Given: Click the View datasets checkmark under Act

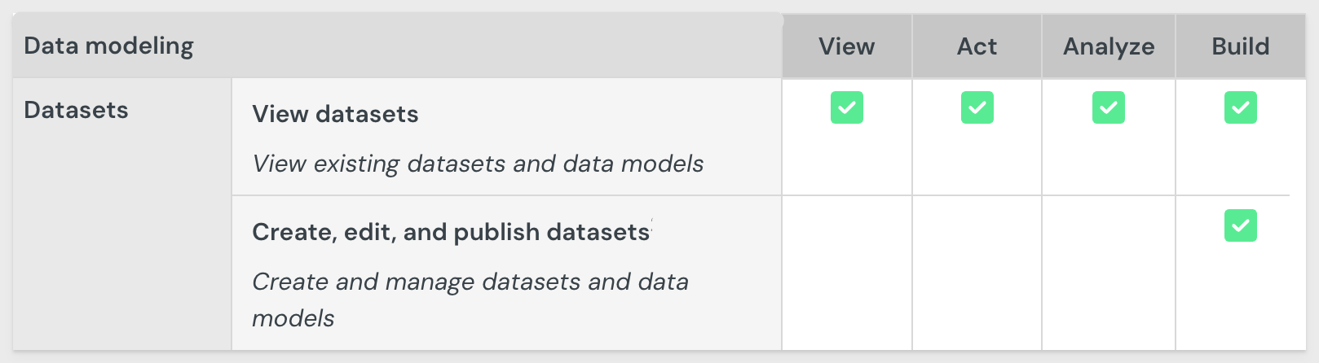Looking at the screenshot, I should [977, 107].
